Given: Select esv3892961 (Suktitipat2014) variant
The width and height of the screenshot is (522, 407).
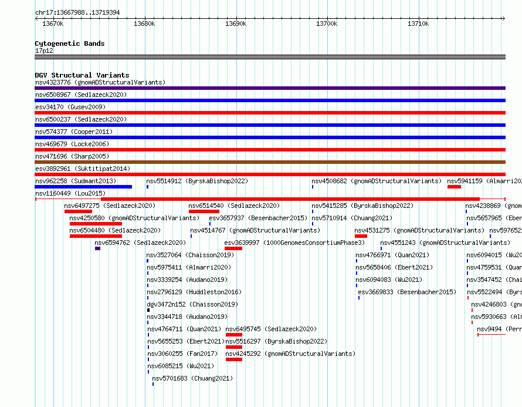Looking at the screenshot, I should pos(83,169).
